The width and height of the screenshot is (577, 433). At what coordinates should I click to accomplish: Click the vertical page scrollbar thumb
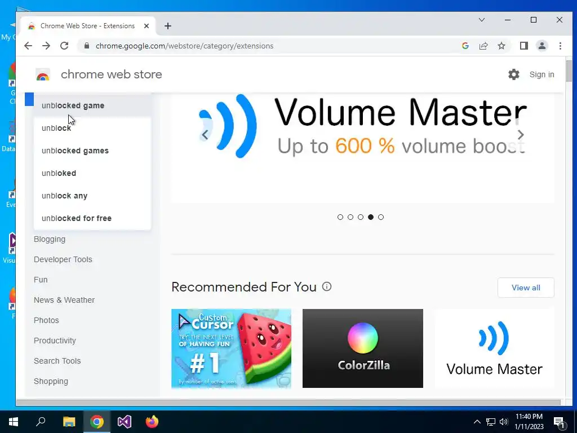tap(569, 70)
